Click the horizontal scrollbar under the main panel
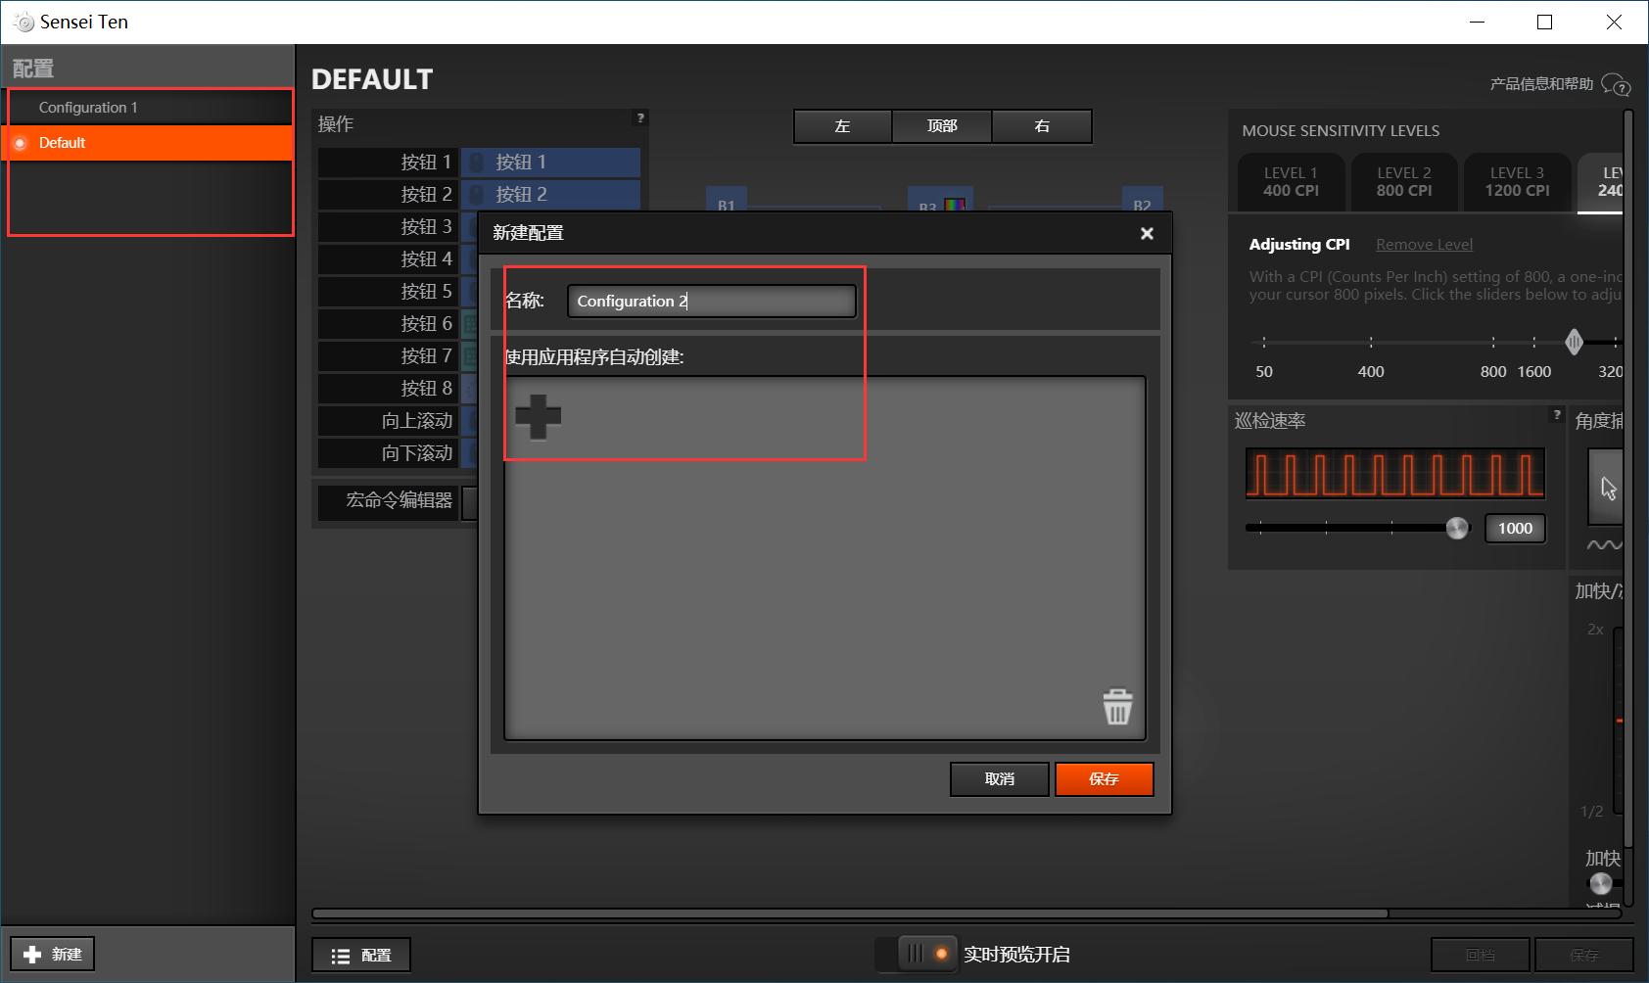 [850, 913]
